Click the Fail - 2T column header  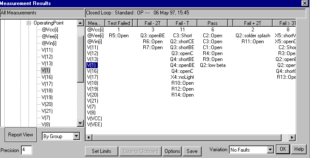pyautogui.click(x=152, y=23)
